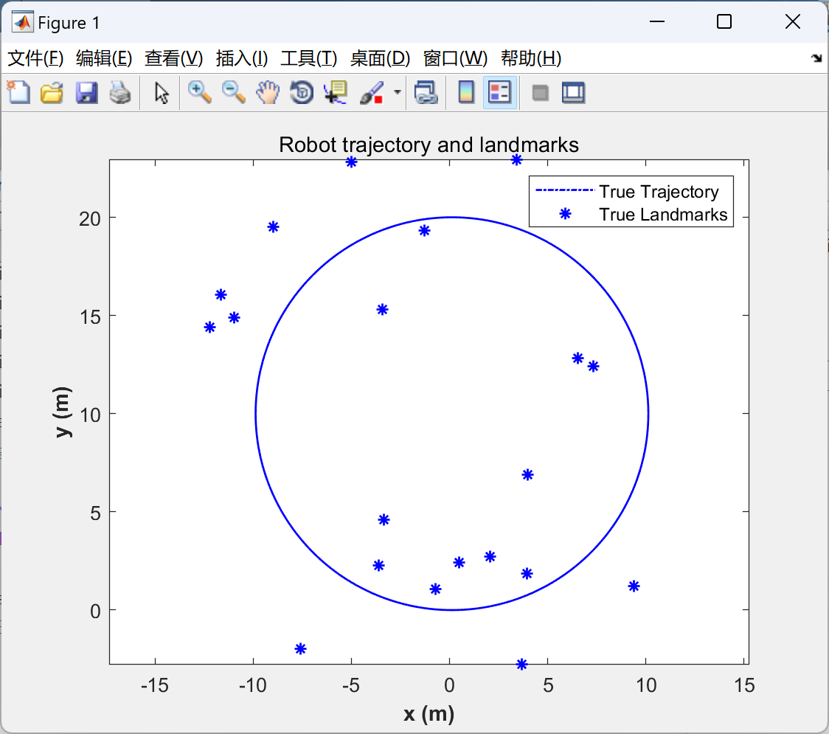Open the 查看(V) menu
The height and width of the screenshot is (734, 829).
tap(173, 58)
